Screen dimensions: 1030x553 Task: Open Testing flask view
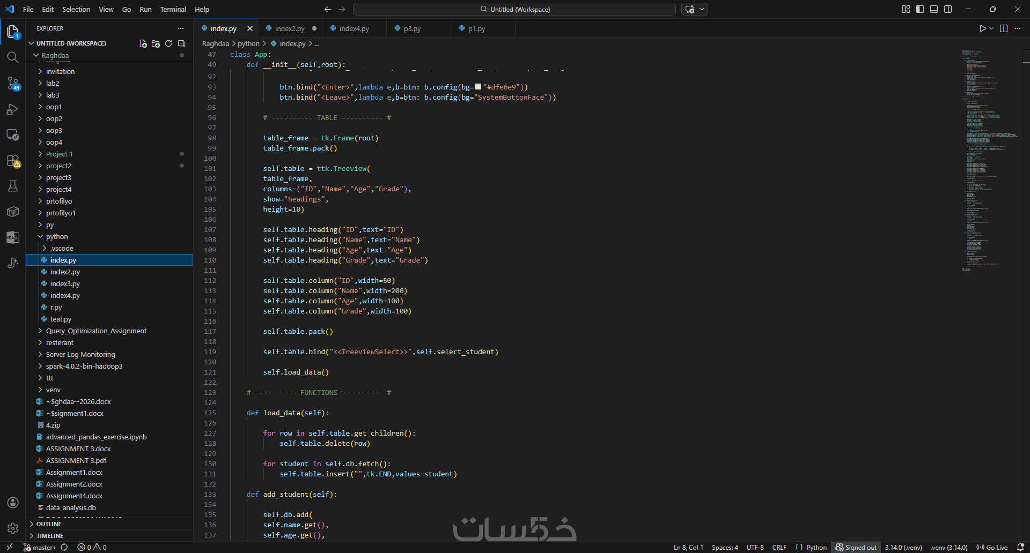pyautogui.click(x=13, y=186)
